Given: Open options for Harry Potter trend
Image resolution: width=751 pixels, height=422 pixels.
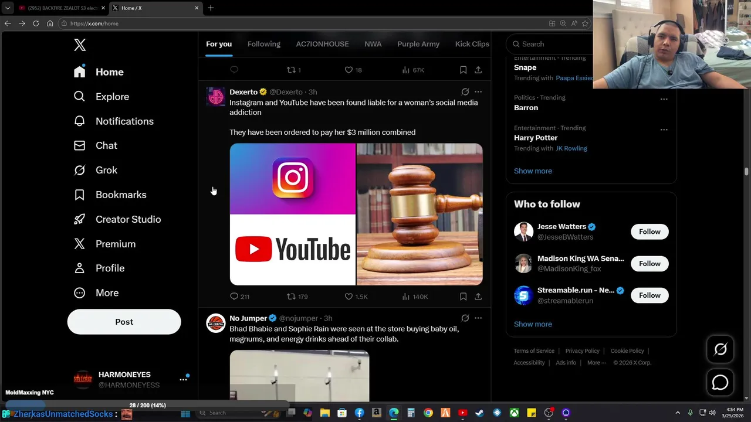Looking at the screenshot, I should tap(664, 130).
